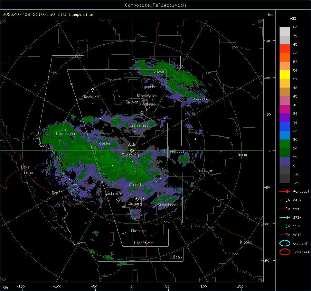Click the Blackfalds city label

pos(147,96)
